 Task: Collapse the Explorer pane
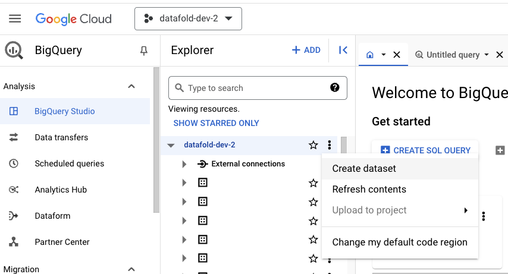[x=343, y=50]
